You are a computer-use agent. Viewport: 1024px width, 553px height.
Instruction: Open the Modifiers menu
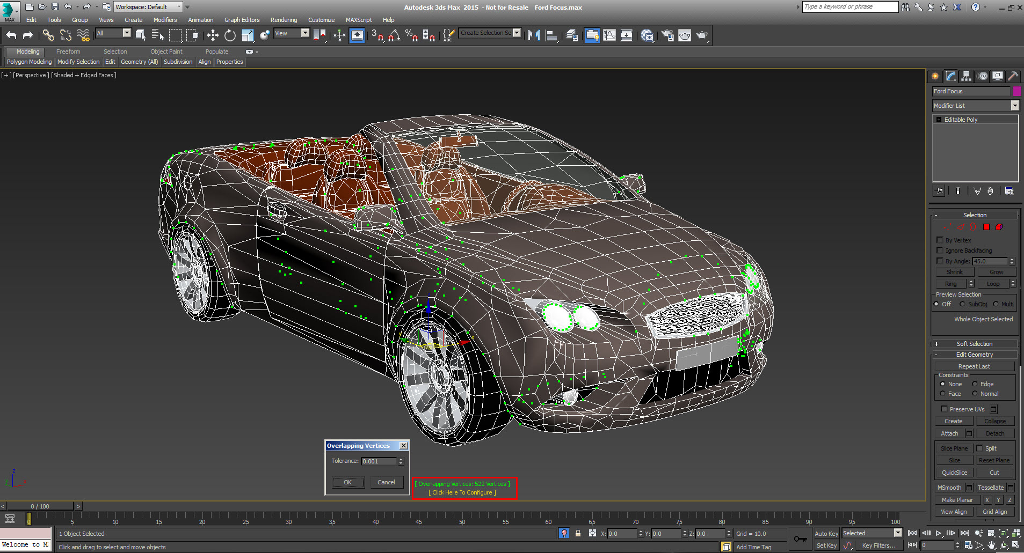[x=165, y=20]
